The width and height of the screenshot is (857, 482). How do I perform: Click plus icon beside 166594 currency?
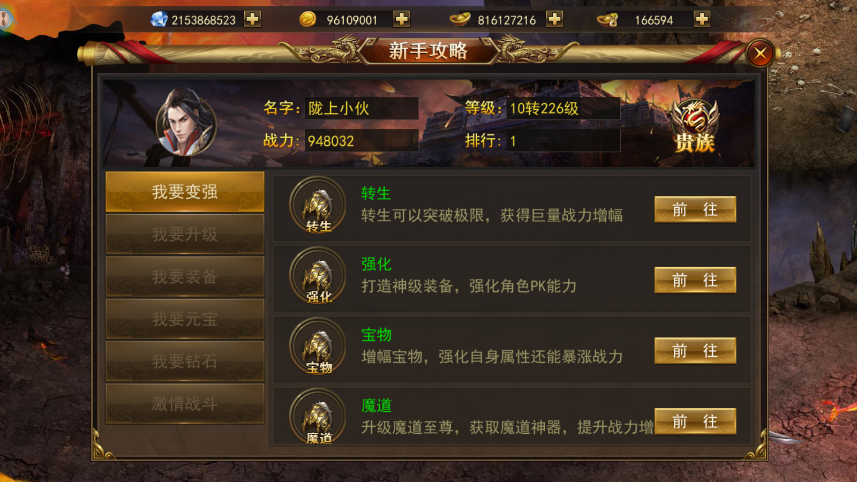[x=702, y=19]
